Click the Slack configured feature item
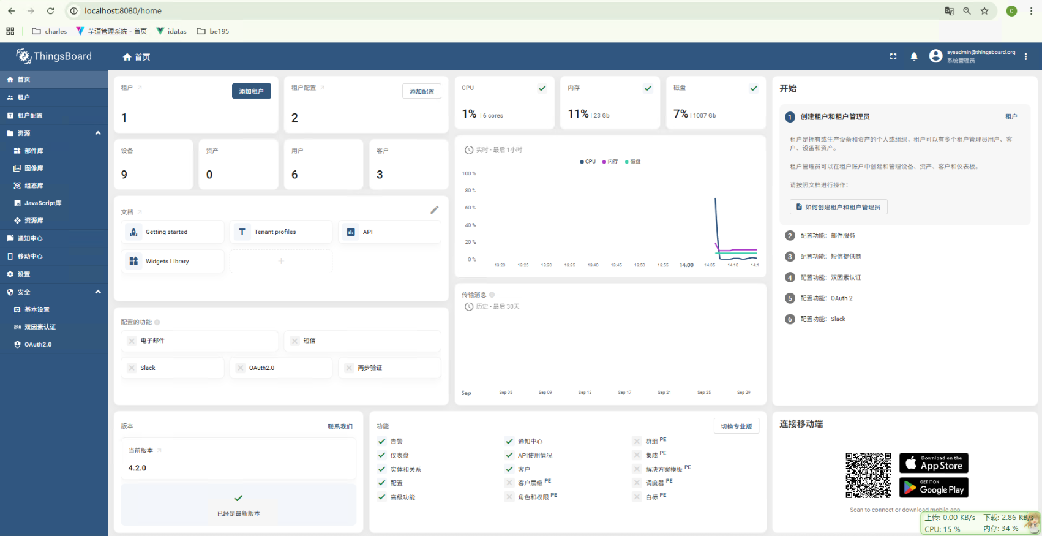The image size is (1042, 536). coord(173,368)
